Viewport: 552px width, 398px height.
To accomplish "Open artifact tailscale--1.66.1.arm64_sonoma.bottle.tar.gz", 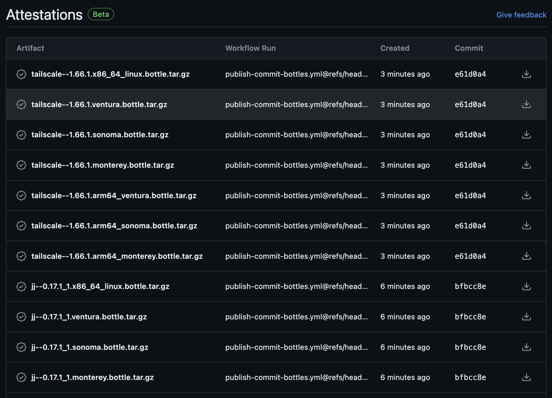I will pos(114,226).
